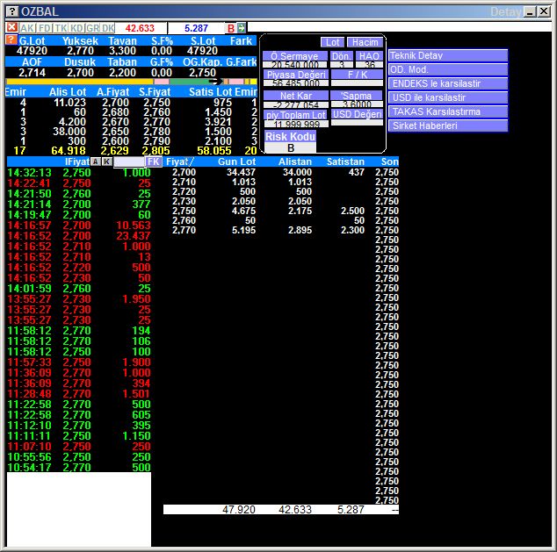Click the Ö.Sermaye label
Viewport: 557px width, 552px height.
pyautogui.click(x=295, y=56)
